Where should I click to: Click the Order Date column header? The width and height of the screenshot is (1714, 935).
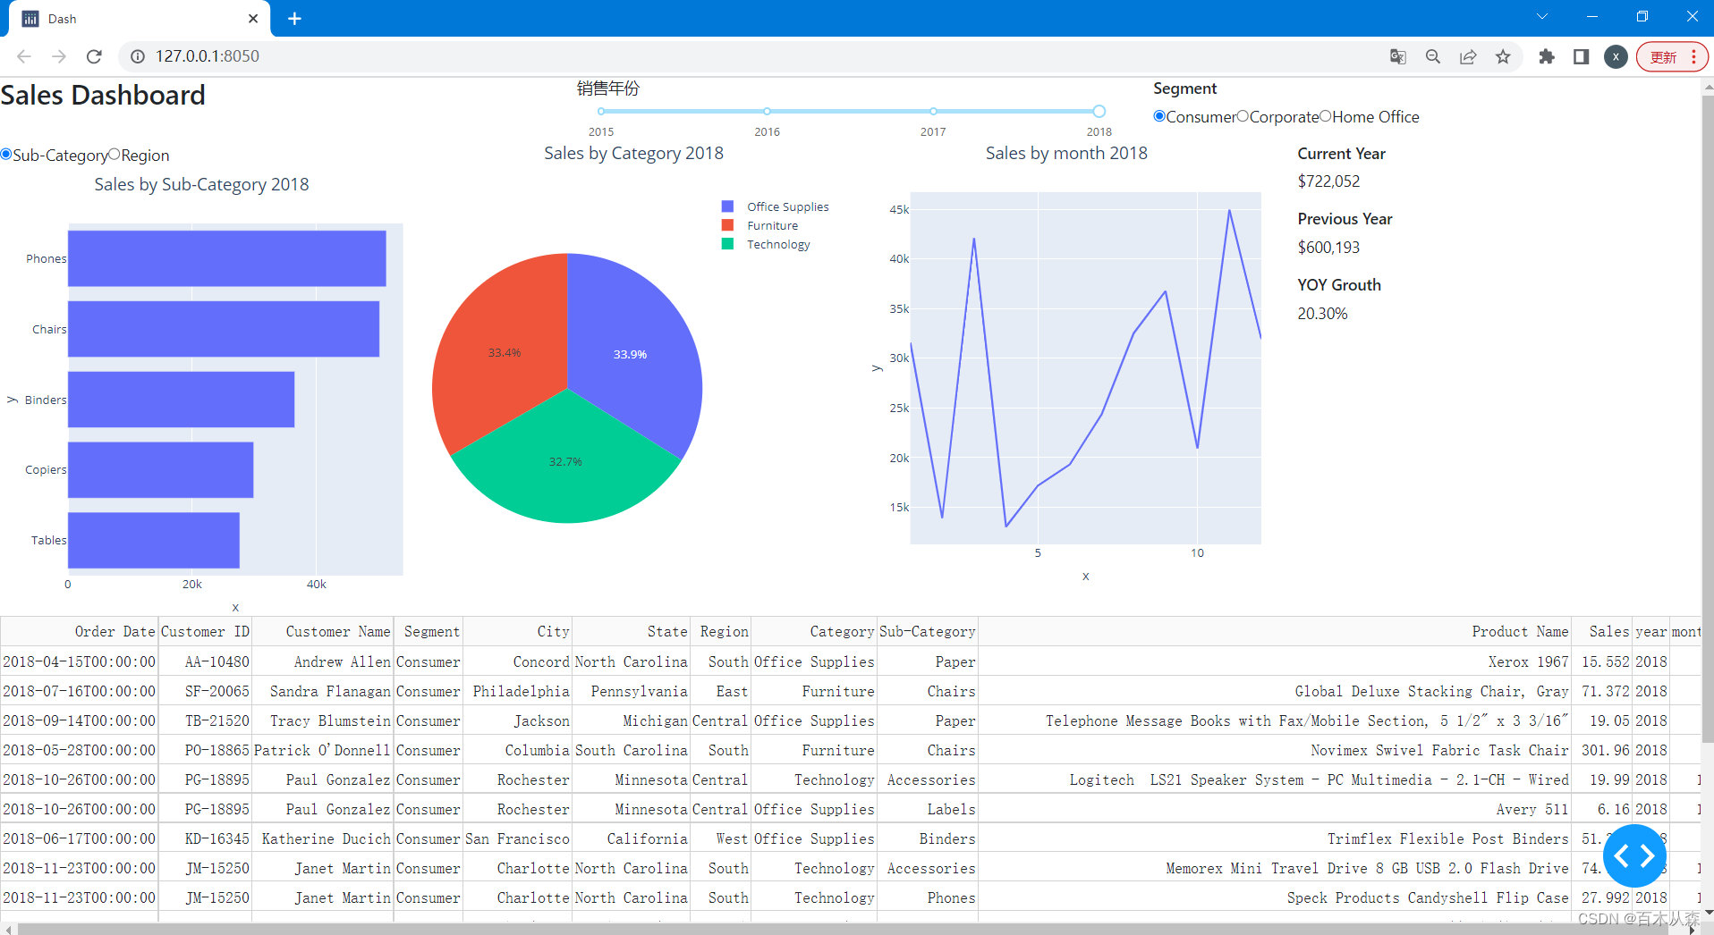click(80, 631)
